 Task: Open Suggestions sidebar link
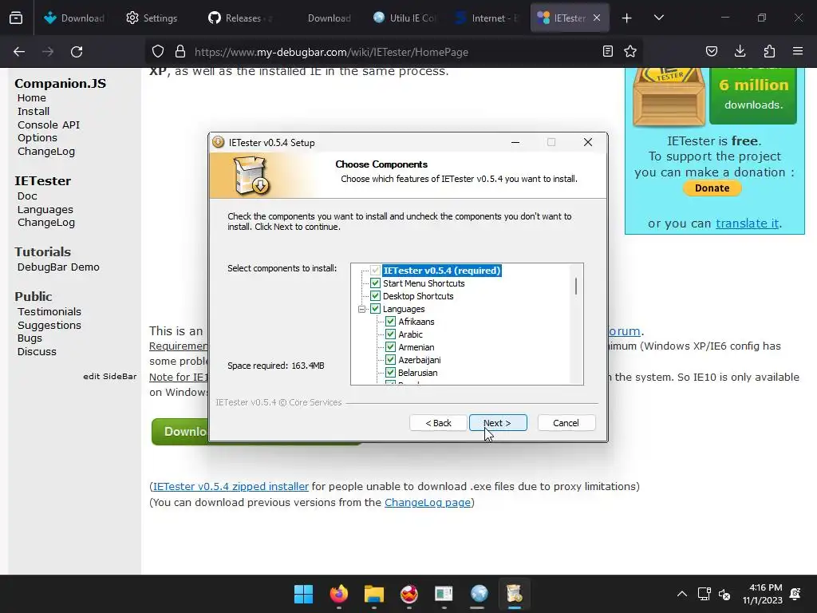[49, 326]
